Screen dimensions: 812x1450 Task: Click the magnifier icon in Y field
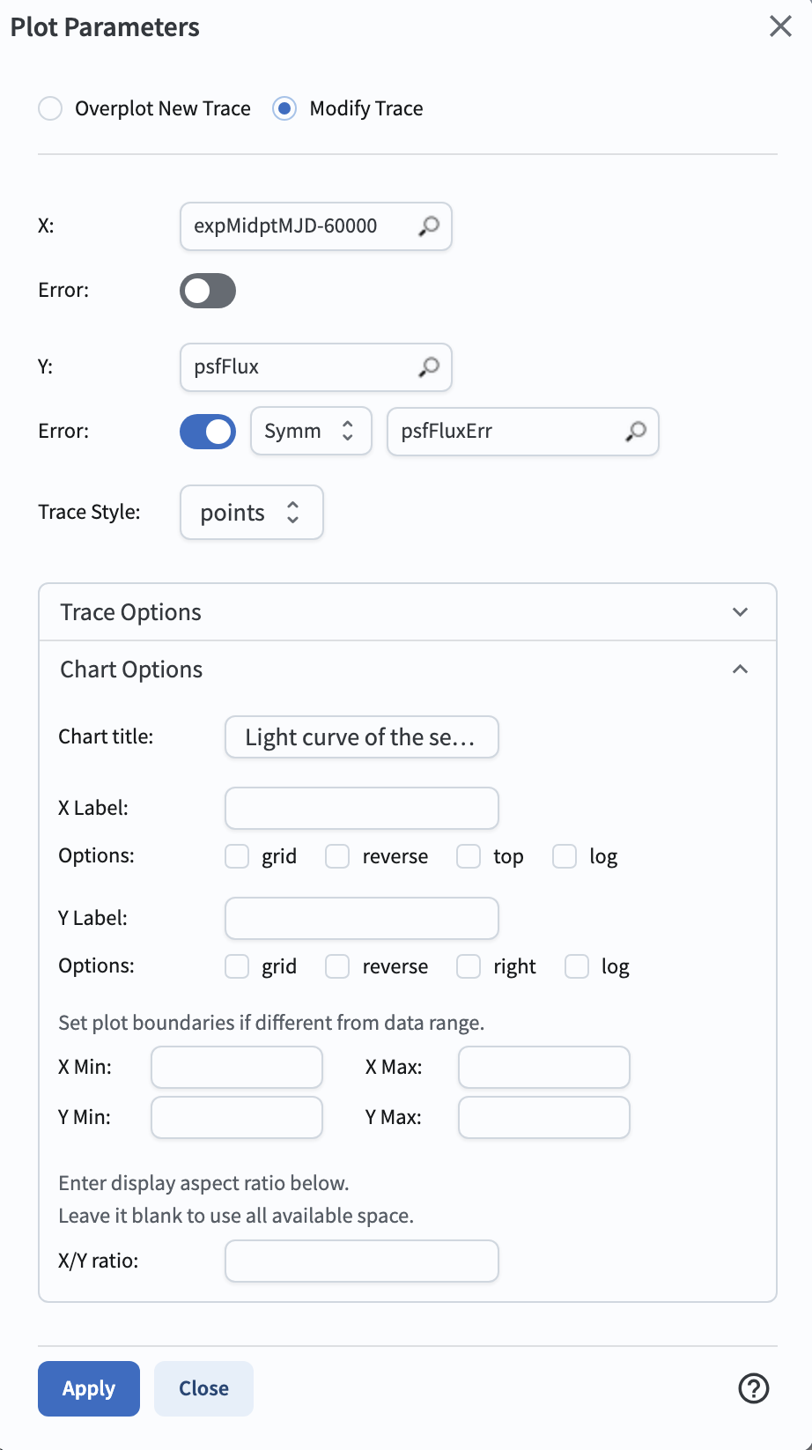pos(429,367)
